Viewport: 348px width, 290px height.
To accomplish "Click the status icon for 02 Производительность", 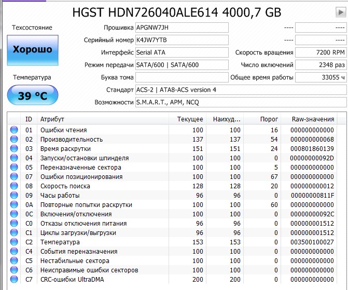I will click(x=14, y=139).
